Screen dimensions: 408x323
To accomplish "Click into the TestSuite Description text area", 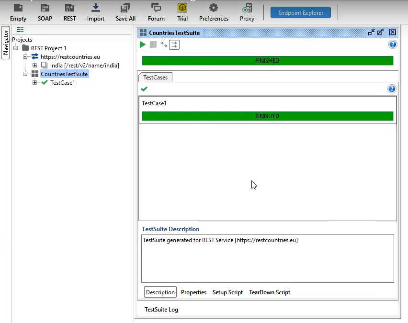I will tap(267, 258).
